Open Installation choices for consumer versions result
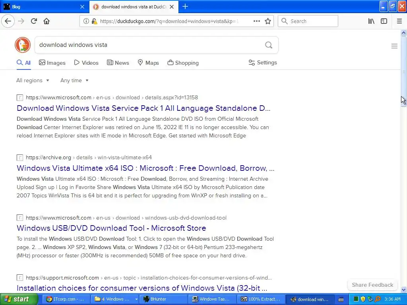This screenshot has width=407, height=305. click(142, 288)
